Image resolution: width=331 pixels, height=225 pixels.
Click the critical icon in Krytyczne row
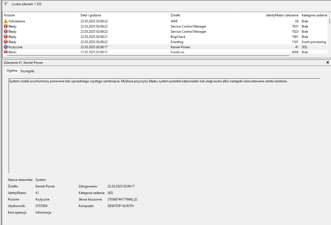6,47
